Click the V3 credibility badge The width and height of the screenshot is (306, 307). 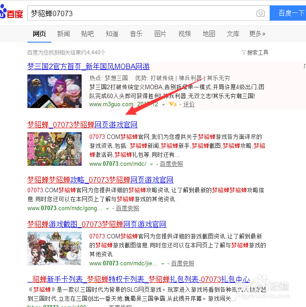pos(172,104)
